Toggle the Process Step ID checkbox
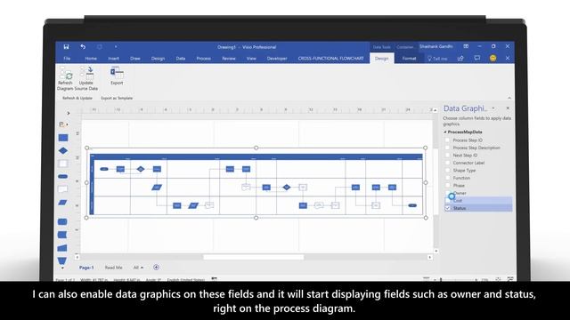 point(447,140)
